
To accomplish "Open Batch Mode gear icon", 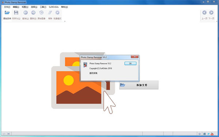I will [57, 13].
